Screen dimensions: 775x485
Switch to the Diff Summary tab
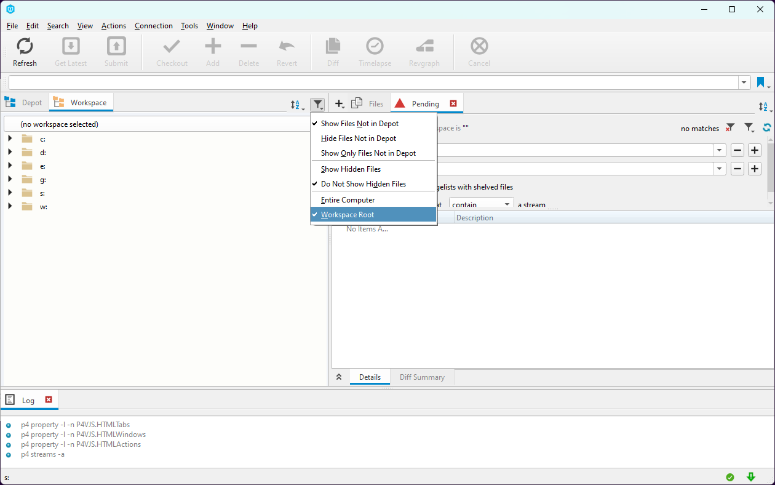click(x=422, y=377)
